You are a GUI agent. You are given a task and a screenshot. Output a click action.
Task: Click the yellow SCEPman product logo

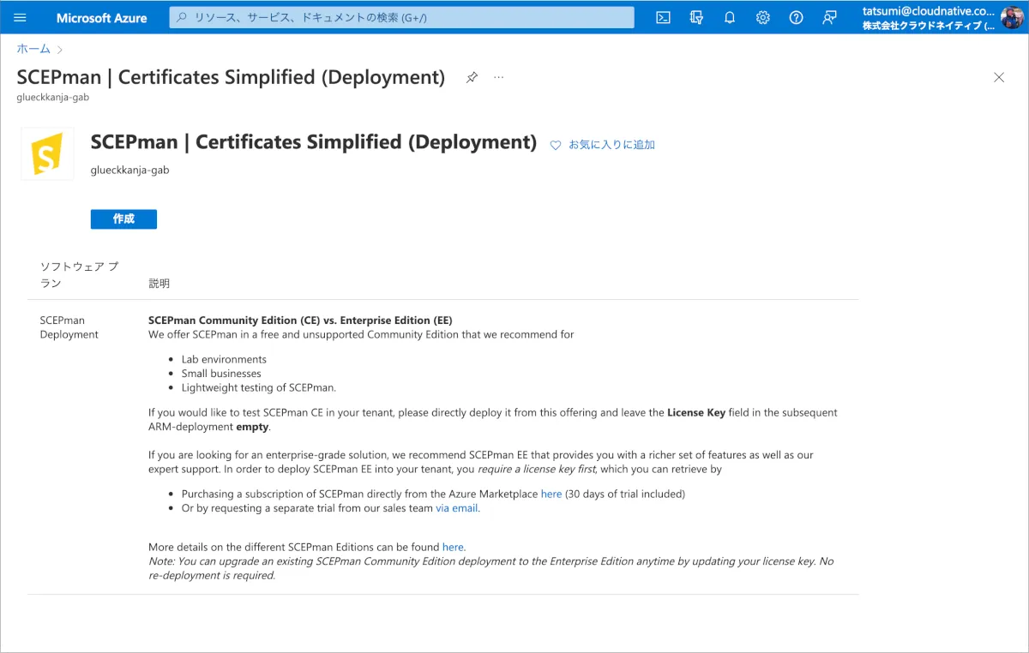coord(47,154)
